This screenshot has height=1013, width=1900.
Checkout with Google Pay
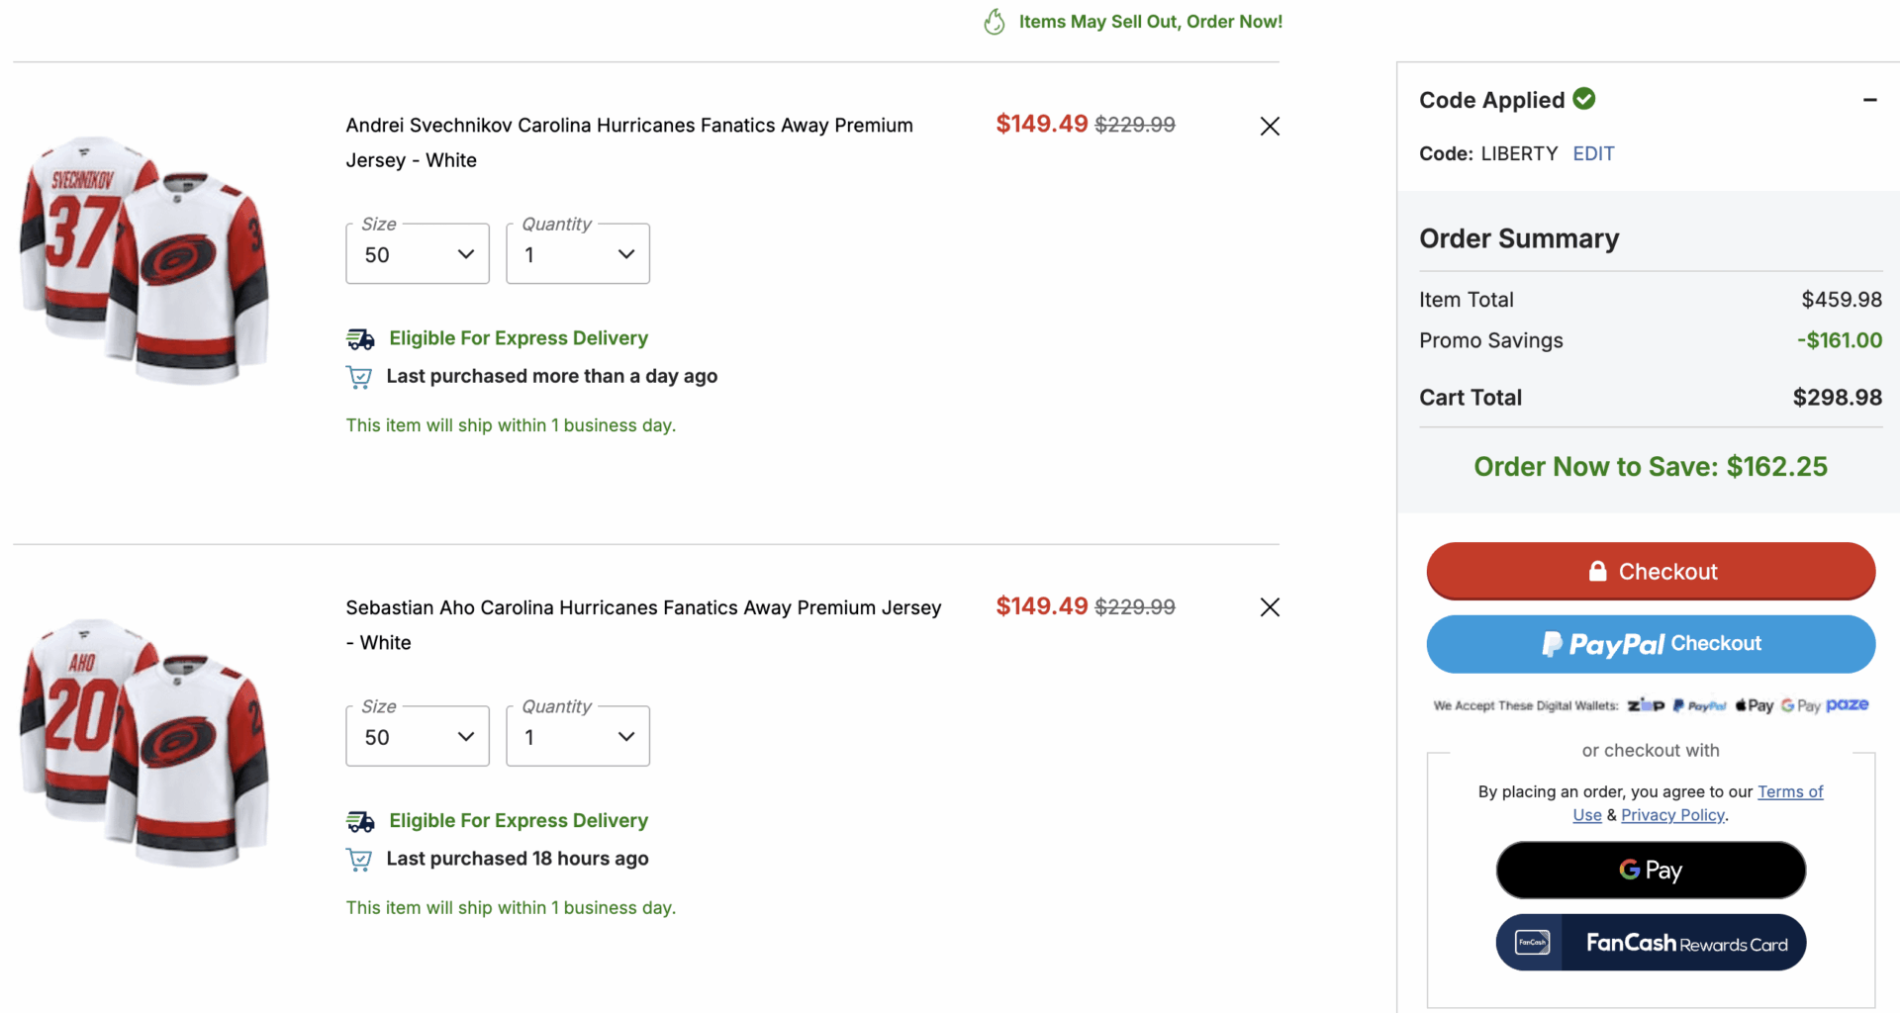[1650, 870]
